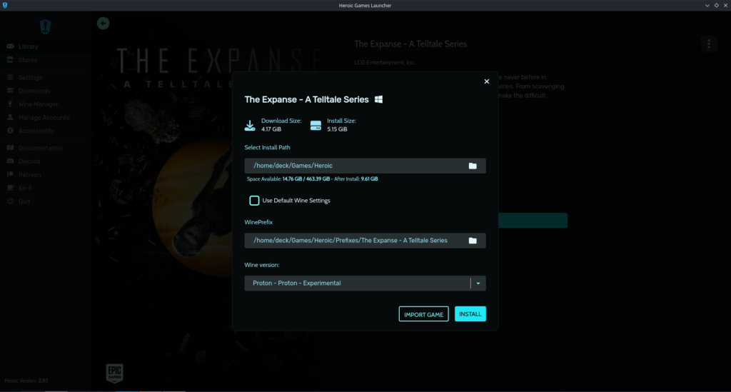Image resolution: width=731 pixels, height=392 pixels.
Task: Click the Wine Manager glass icon
Action: (10, 104)
